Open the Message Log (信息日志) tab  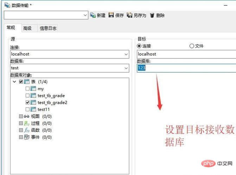click(48, 28)
